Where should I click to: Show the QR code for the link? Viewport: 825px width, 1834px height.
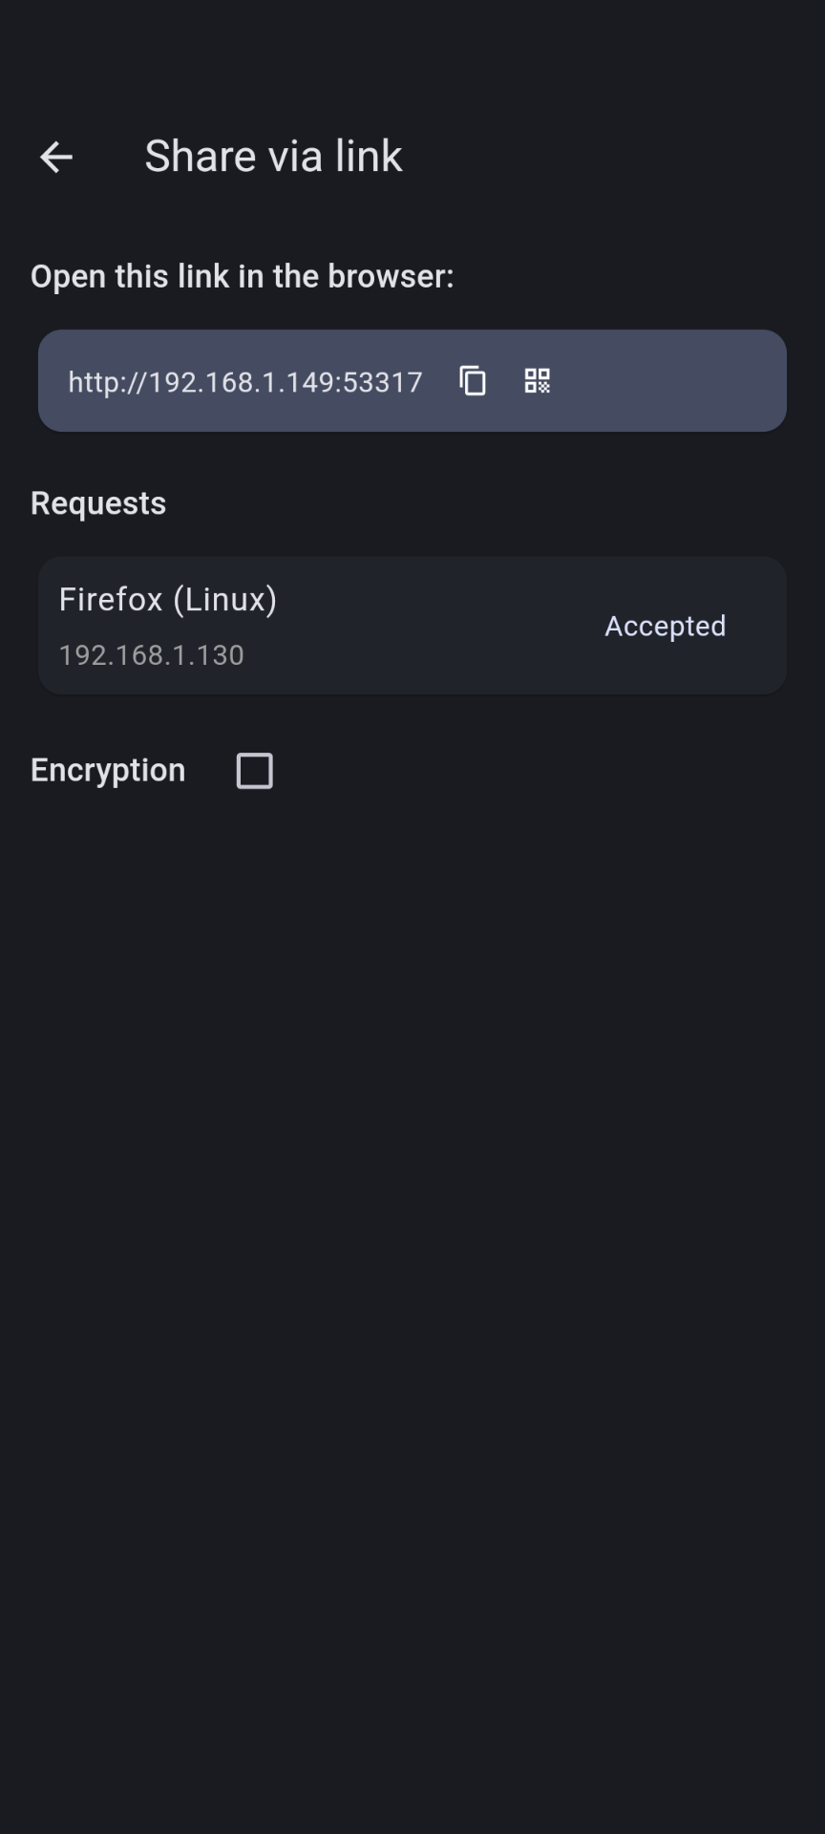pos(538,381)
